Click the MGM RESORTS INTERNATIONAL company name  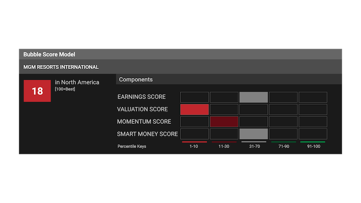point(61,67)
